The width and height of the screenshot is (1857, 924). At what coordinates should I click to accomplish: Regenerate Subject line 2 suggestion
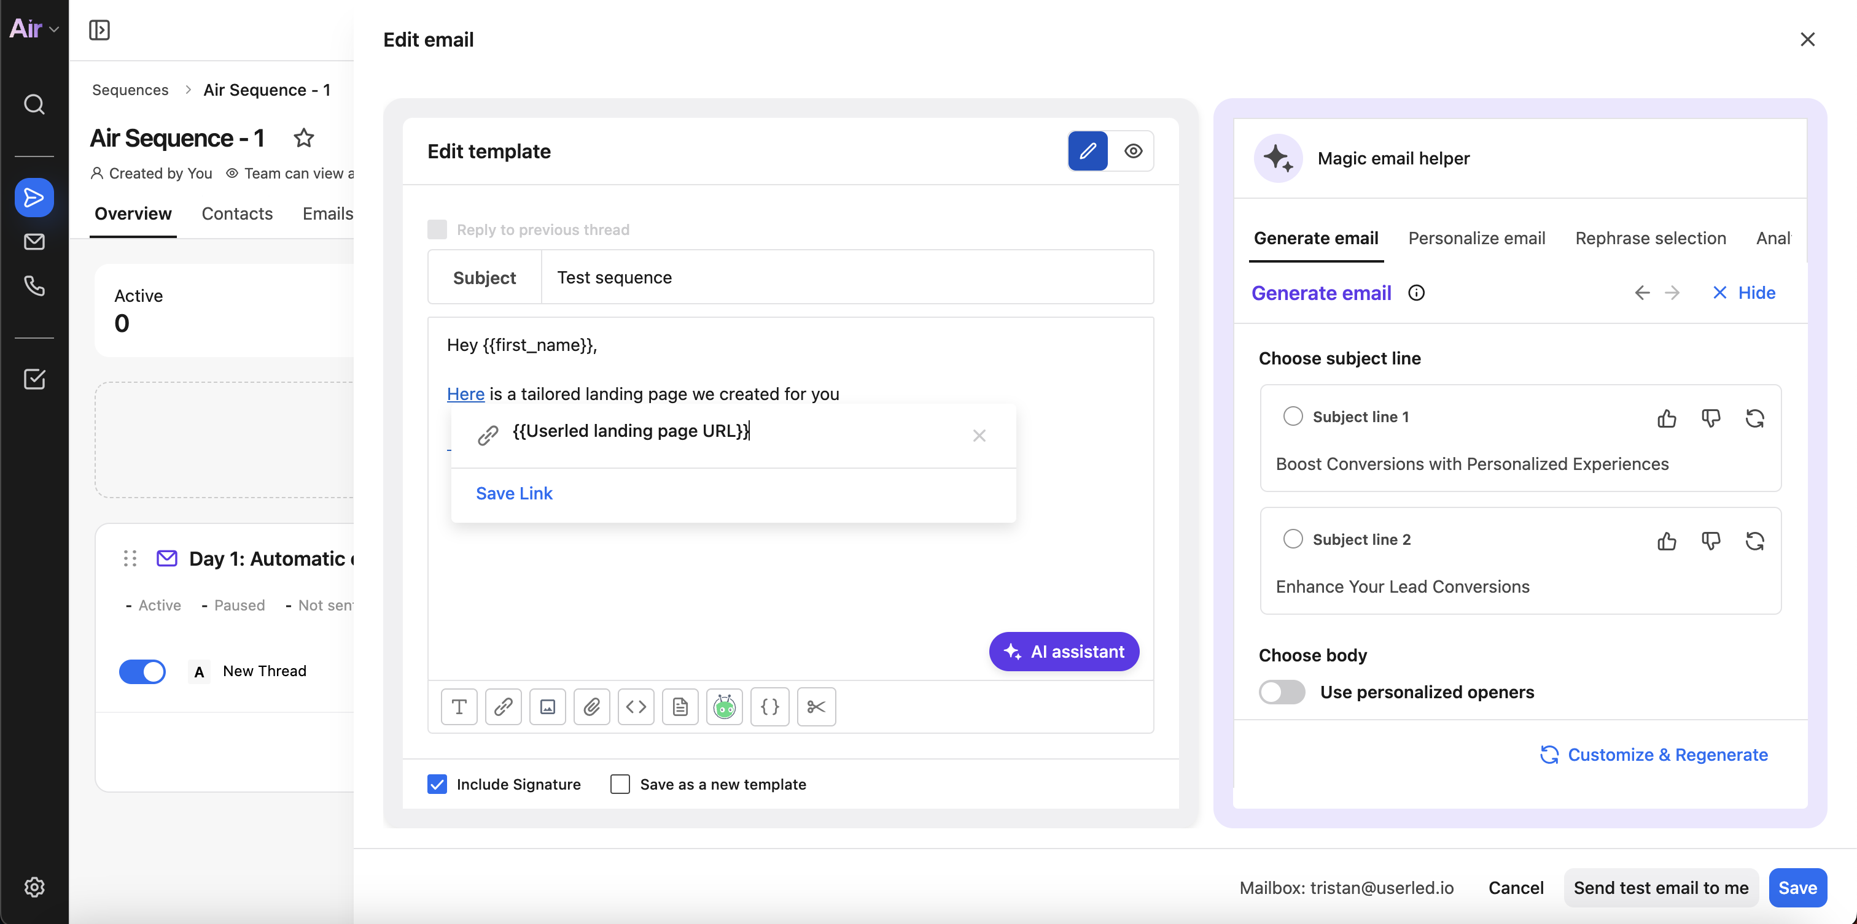point(1754,540)
